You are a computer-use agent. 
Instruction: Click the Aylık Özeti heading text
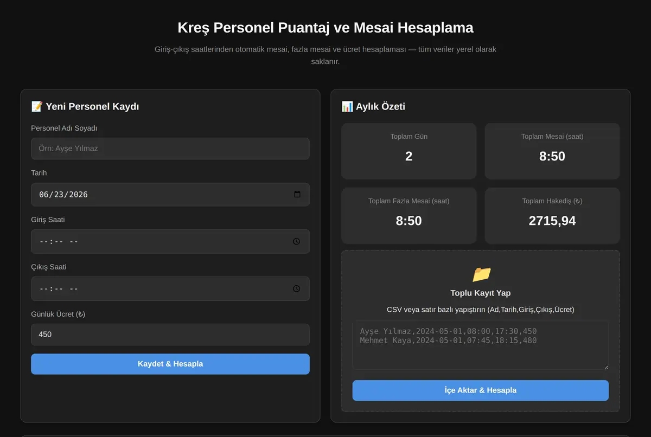[381, 106]
